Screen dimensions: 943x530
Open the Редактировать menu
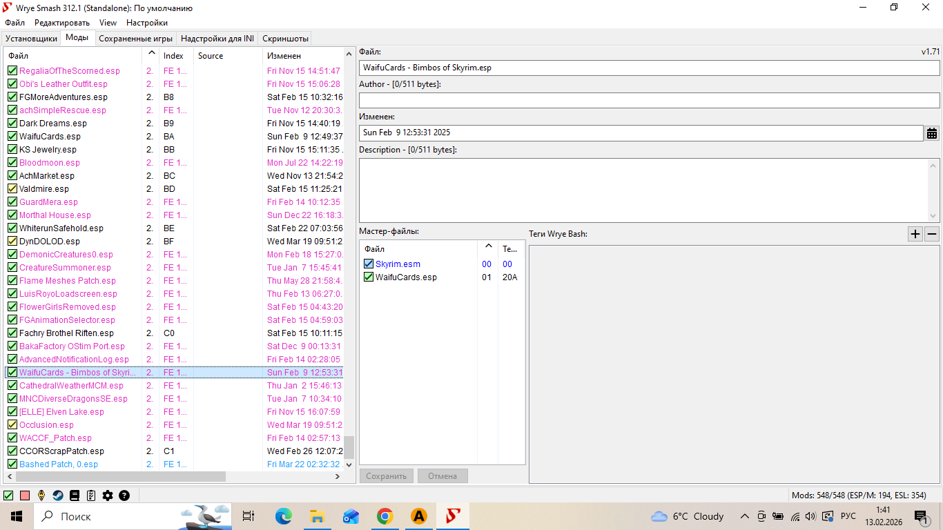[62, 23]
